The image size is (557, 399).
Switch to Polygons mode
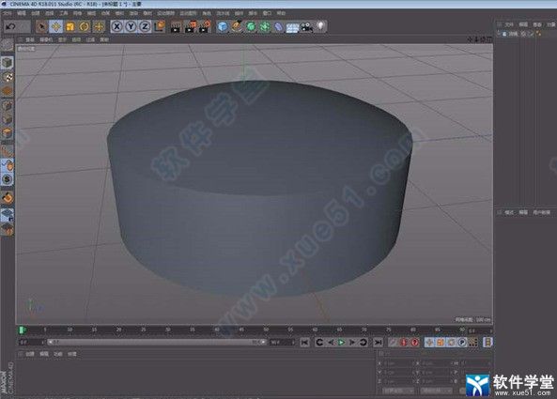pyautogui.click(x=8, y=133)
